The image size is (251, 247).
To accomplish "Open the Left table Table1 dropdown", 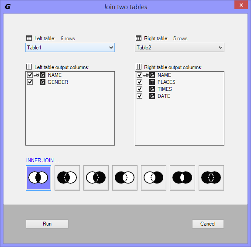I will [x=70, y=48].
